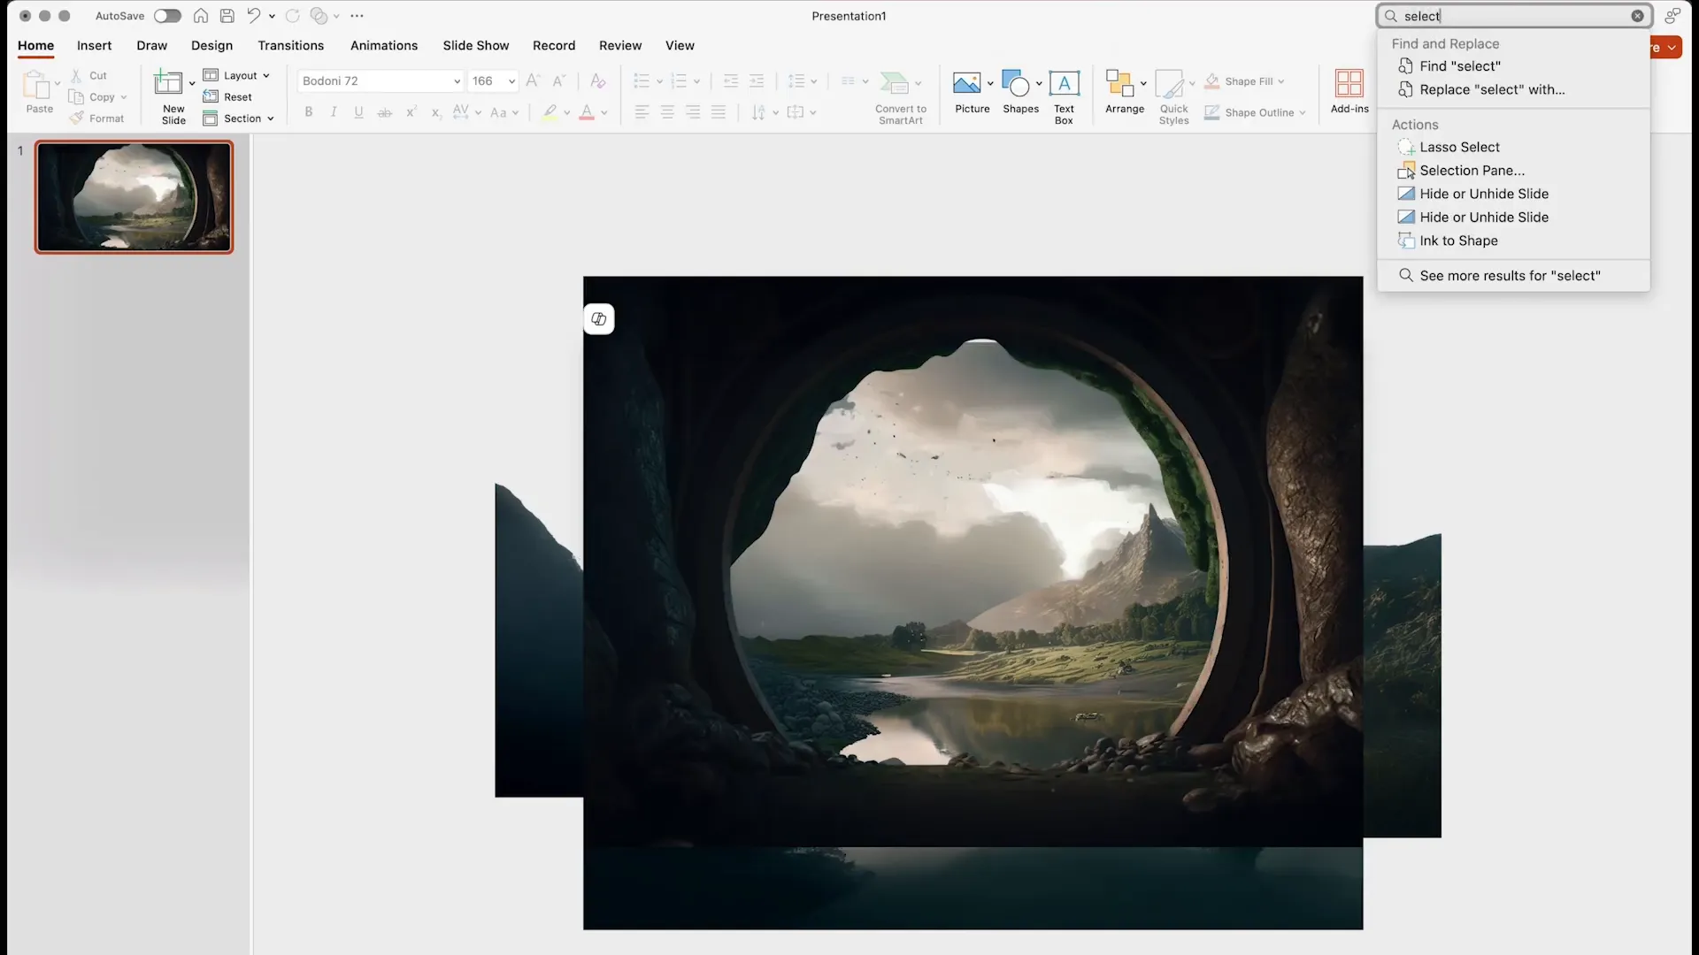Click the Paste clipboard icon

pyautogui.click(x=37, y=85)
